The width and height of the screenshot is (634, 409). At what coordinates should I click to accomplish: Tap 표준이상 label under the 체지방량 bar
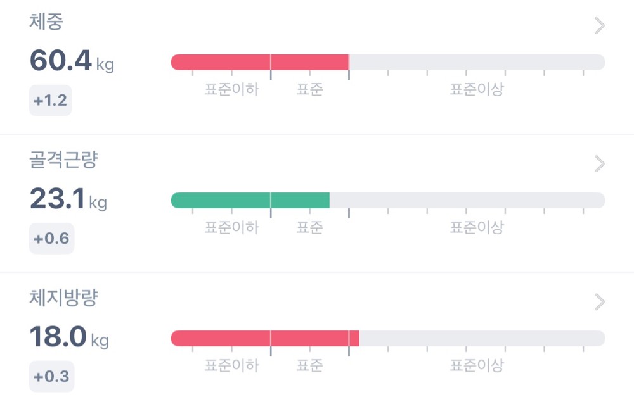(x=476, y=366)
